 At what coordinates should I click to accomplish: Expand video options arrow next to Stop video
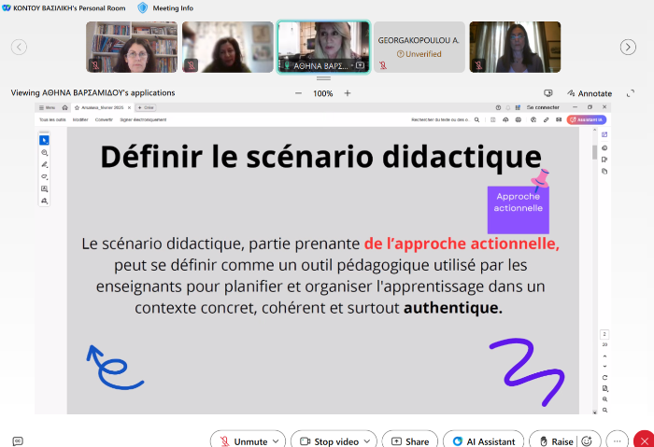(366, 441)
